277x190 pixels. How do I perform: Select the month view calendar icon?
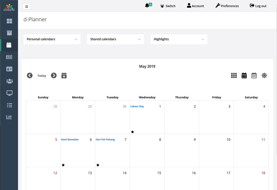pos(244,75)
